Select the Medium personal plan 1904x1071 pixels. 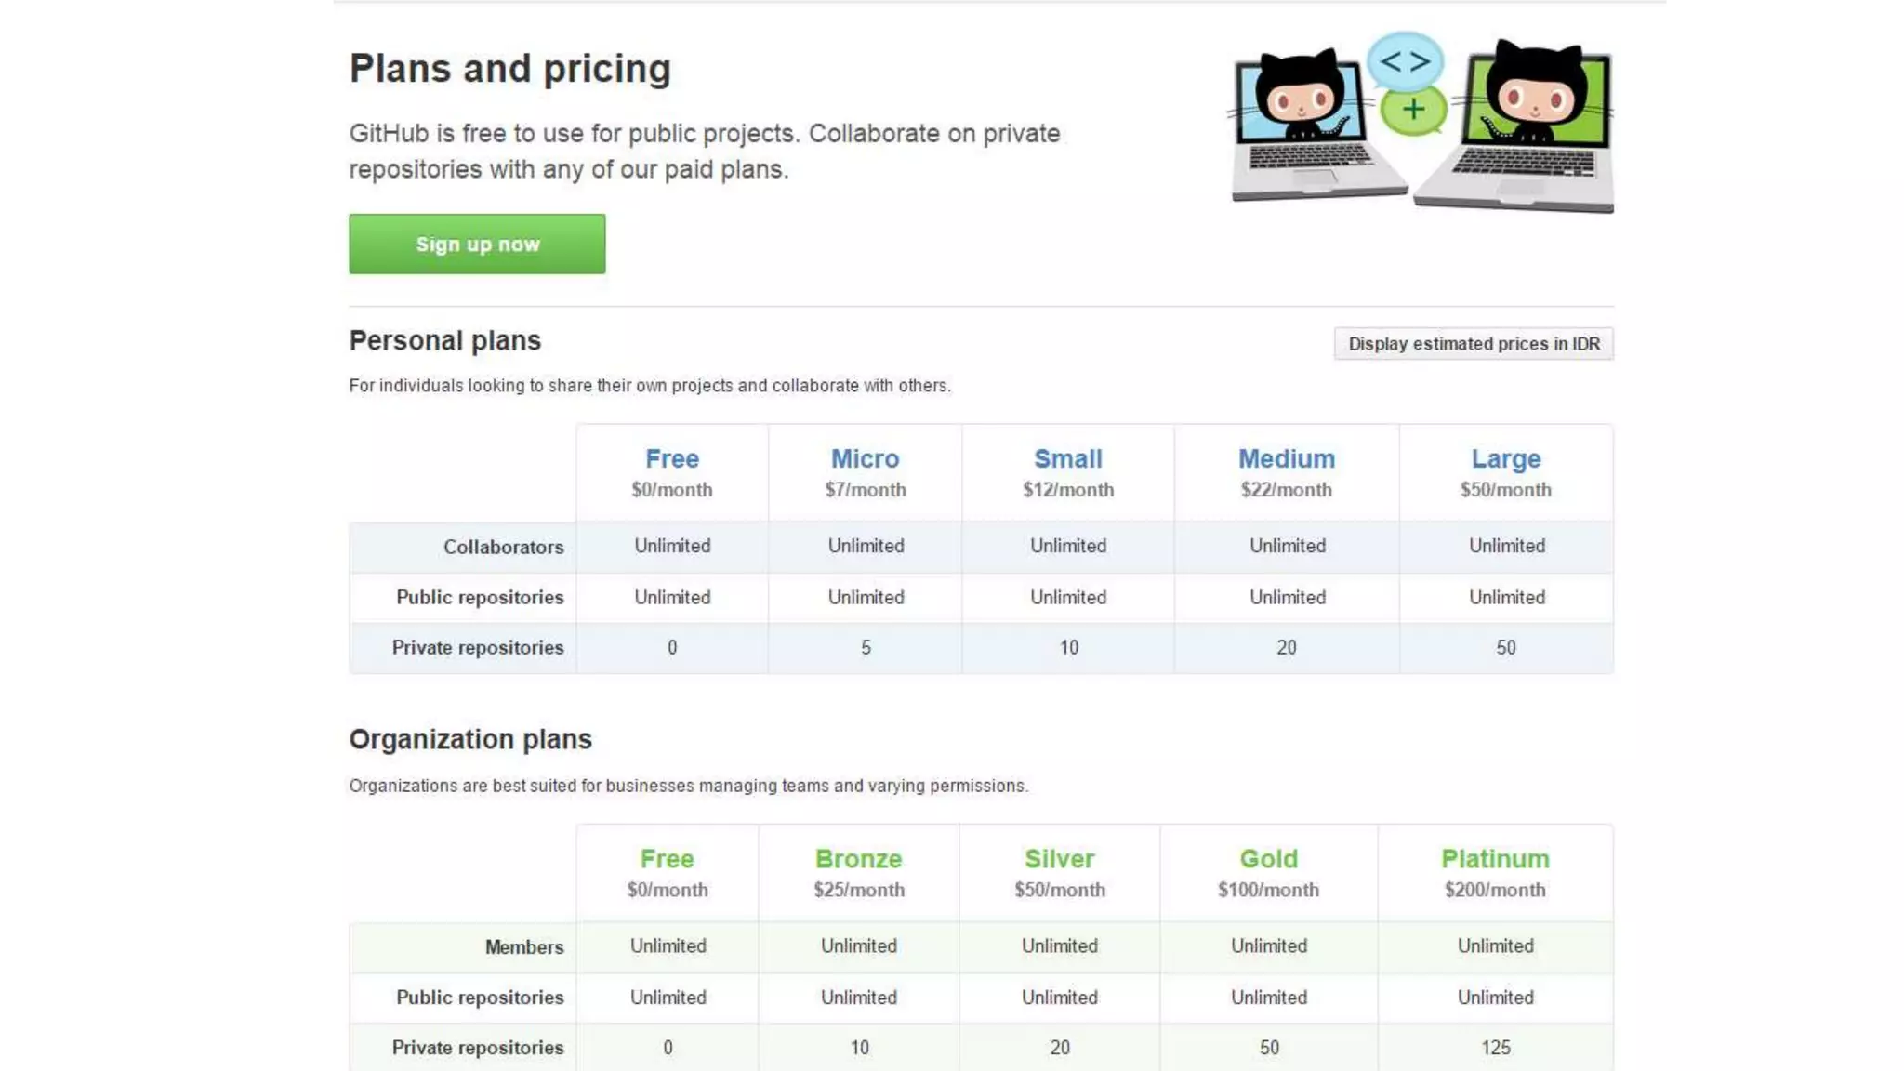pos(1286,459)
